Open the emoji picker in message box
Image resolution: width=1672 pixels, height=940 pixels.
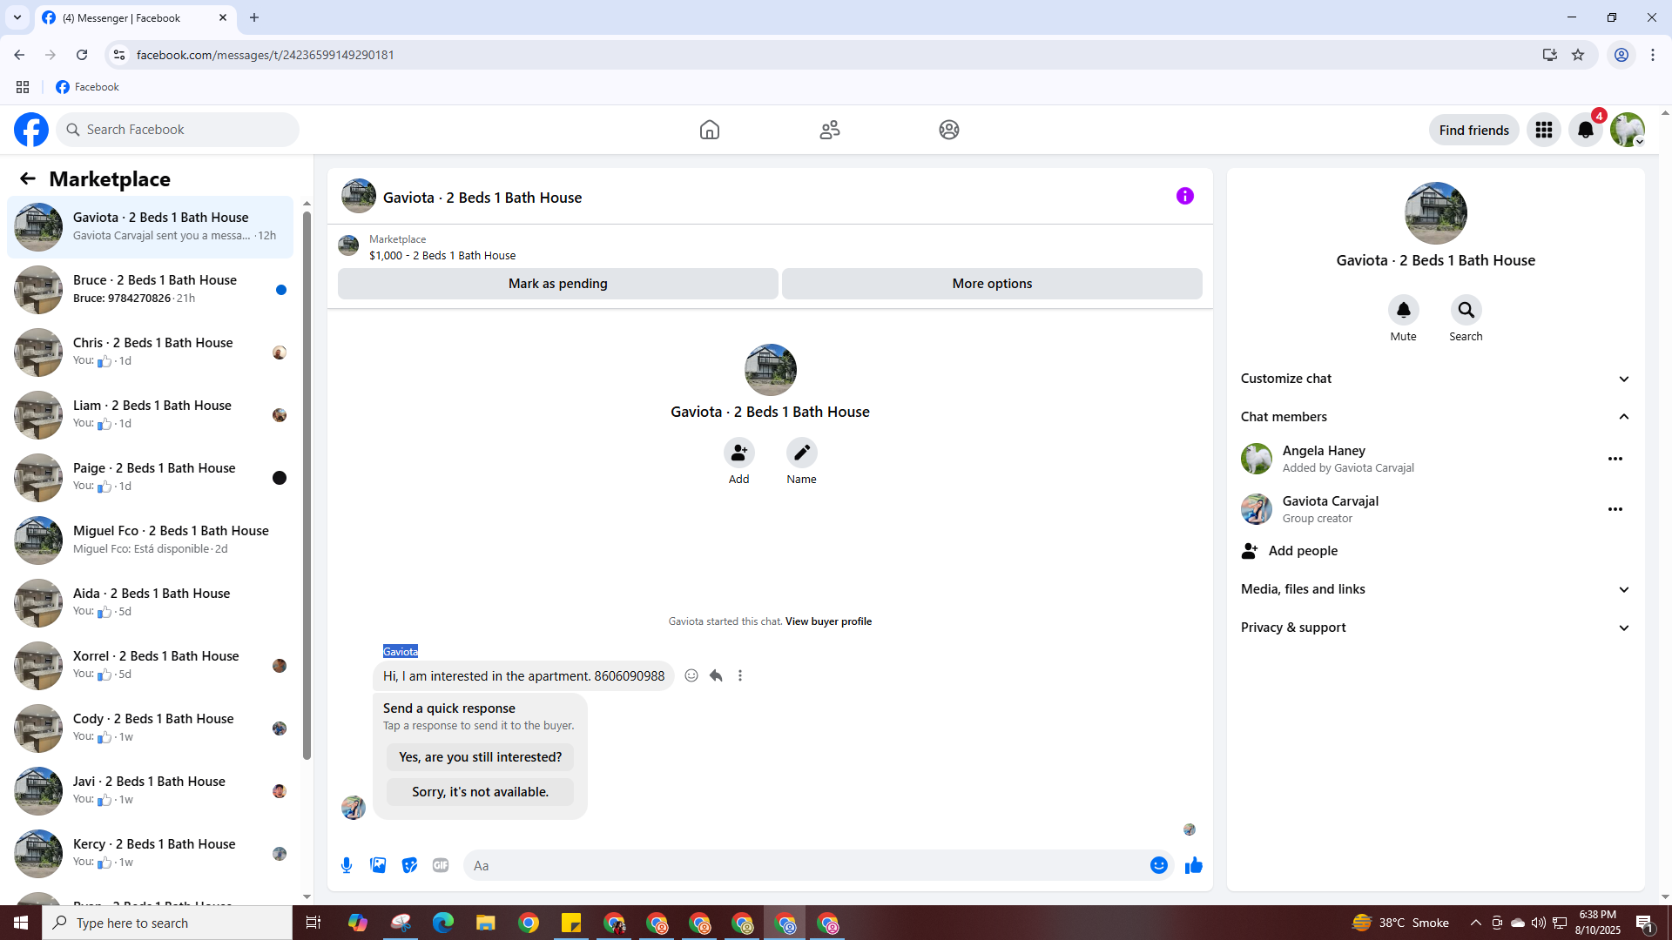pyautogui.click(x=1158, y=865)
